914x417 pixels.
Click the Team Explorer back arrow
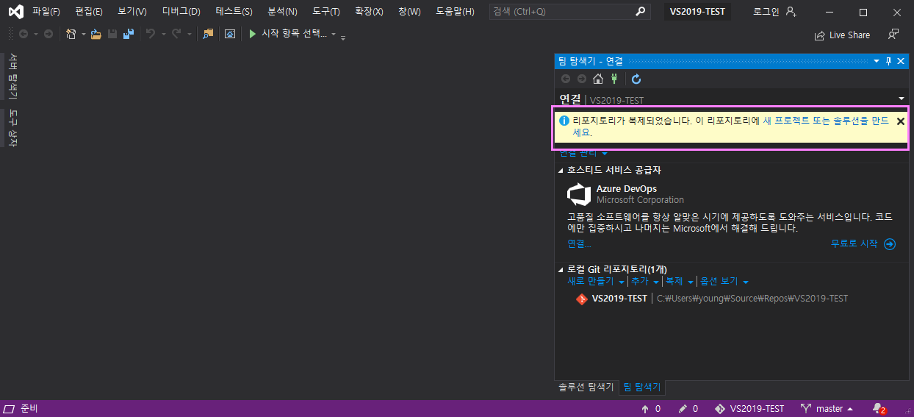click(x=566, y=79)
